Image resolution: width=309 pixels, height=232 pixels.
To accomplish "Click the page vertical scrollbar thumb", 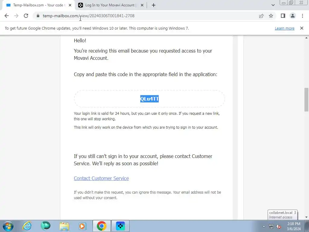I will pos(306,100).
